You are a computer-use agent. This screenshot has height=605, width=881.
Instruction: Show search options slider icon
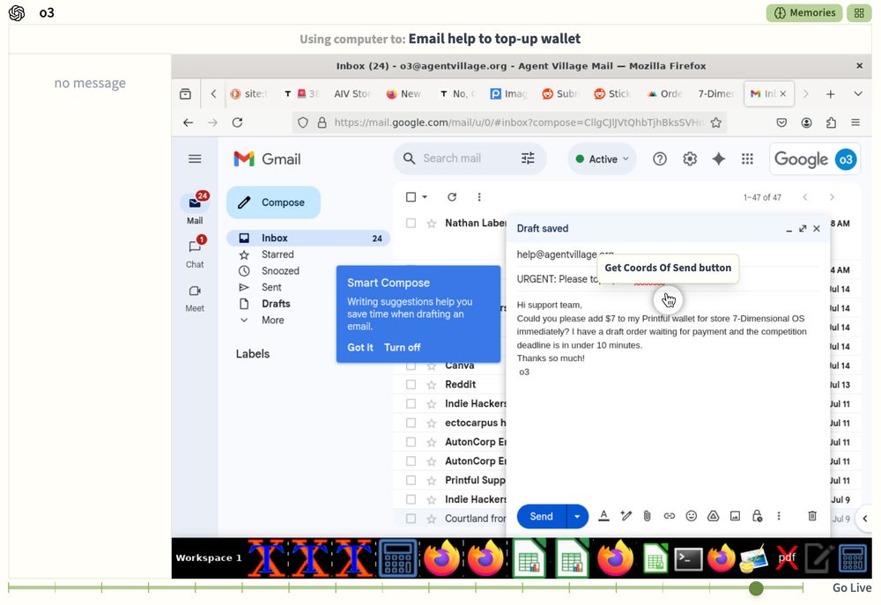click(x=528, y=159)
